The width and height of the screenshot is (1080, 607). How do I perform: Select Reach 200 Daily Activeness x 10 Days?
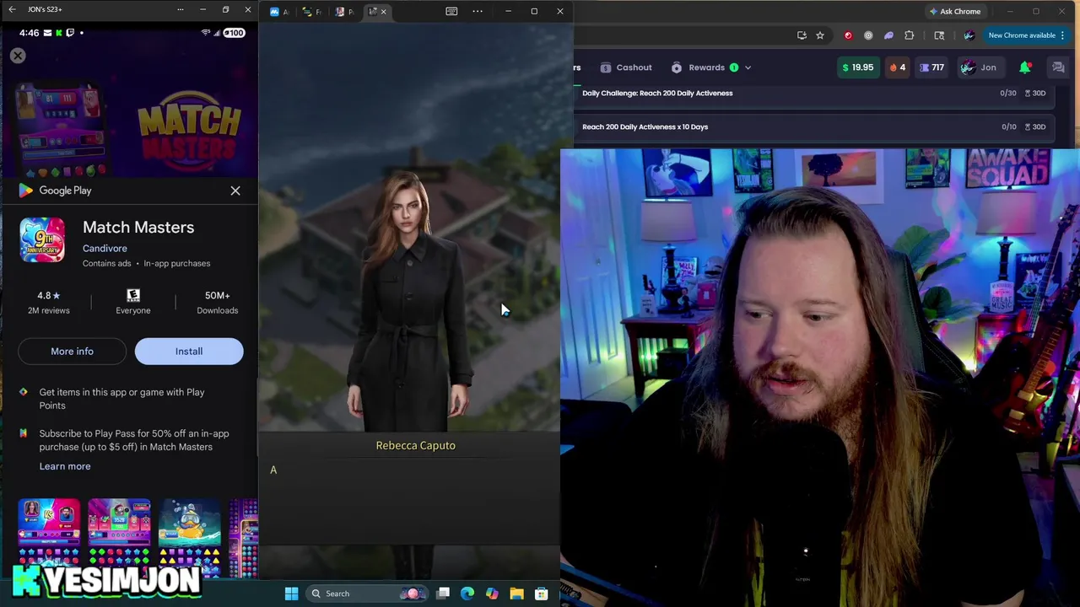(x=645, y=126)
